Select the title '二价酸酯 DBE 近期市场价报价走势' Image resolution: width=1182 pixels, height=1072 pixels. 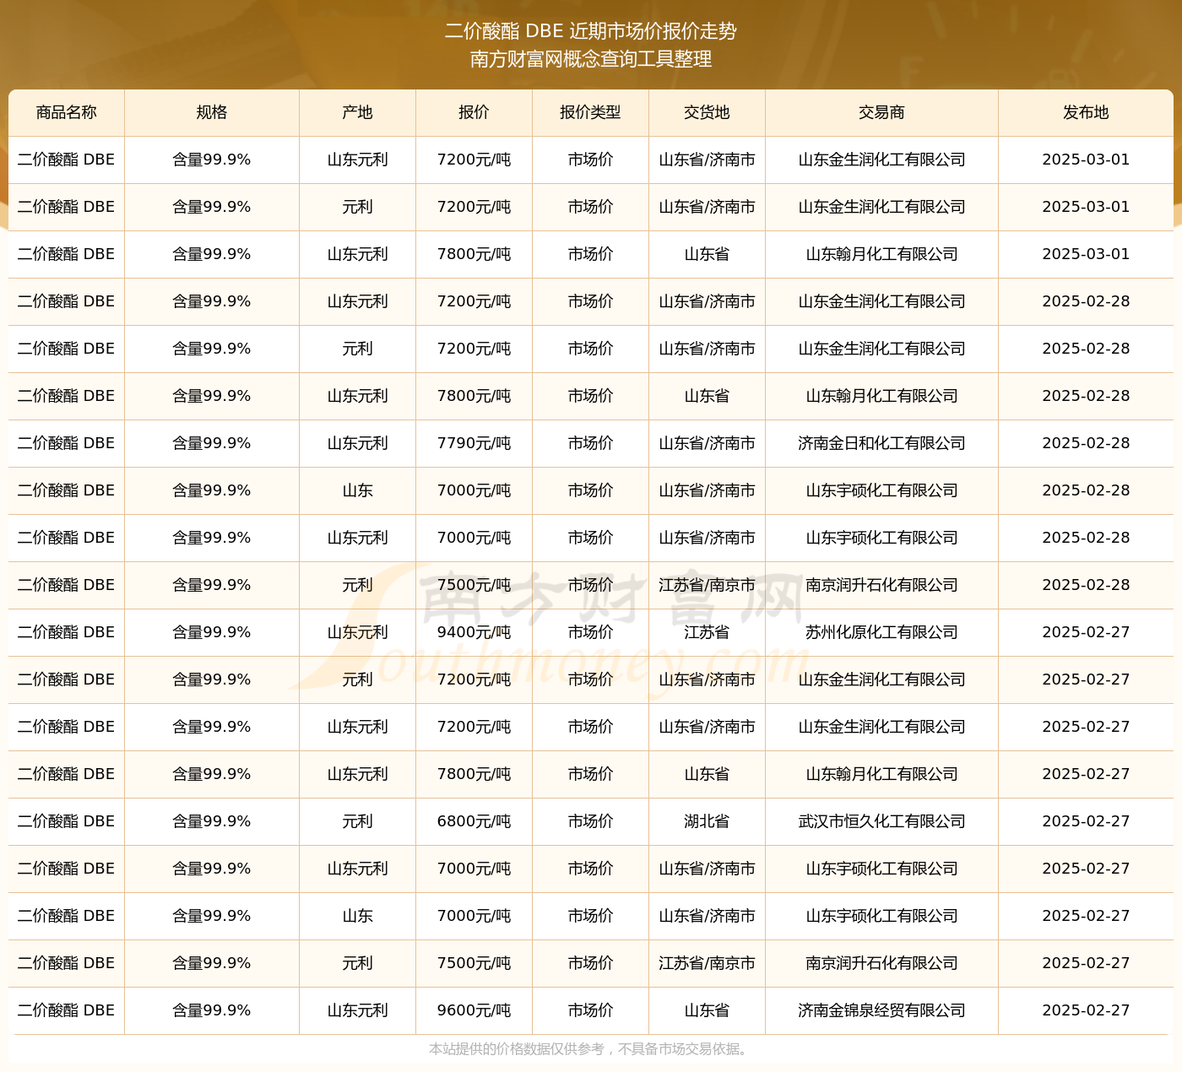point(591,31)
